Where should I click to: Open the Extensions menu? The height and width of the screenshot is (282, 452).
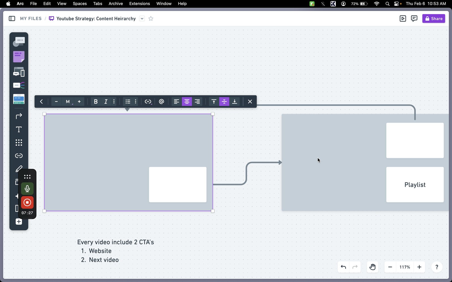(x=140, y=4)
